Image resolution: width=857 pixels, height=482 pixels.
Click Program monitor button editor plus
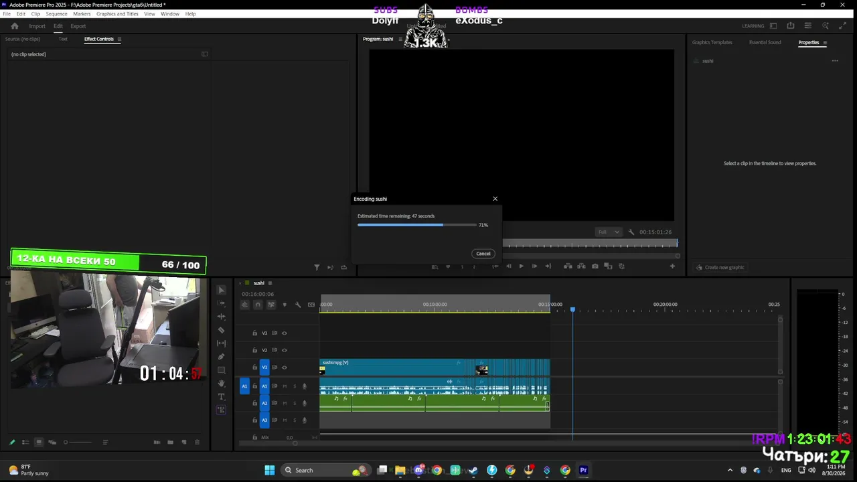[673, 266]
